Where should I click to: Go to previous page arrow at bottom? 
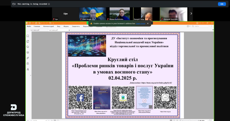tap(31, 120)
